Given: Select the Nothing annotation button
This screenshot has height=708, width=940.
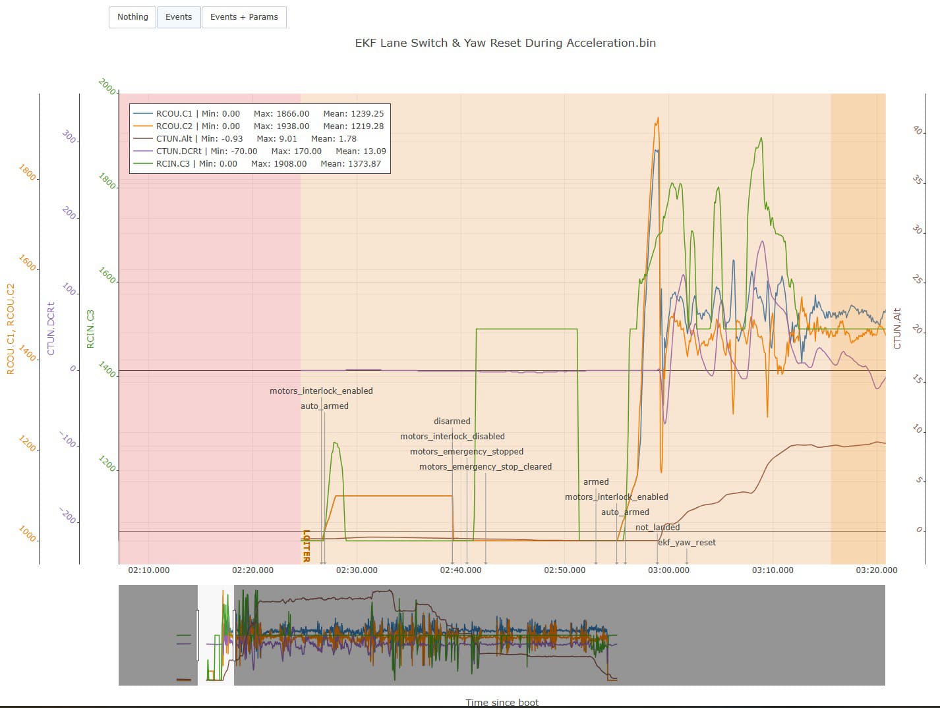Looking at the screenshot, I should click(x=132, y=17).
